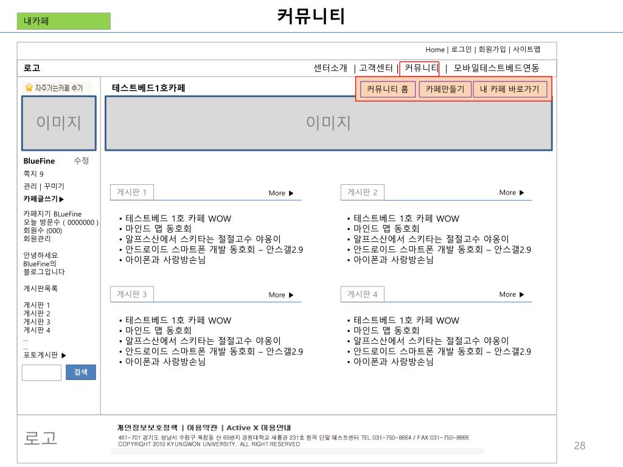Open 아이폰과 사랑방손님 in 게시판 1
Image resolution: width=623 pixels, height=467 pixels.
pos(165,260)
